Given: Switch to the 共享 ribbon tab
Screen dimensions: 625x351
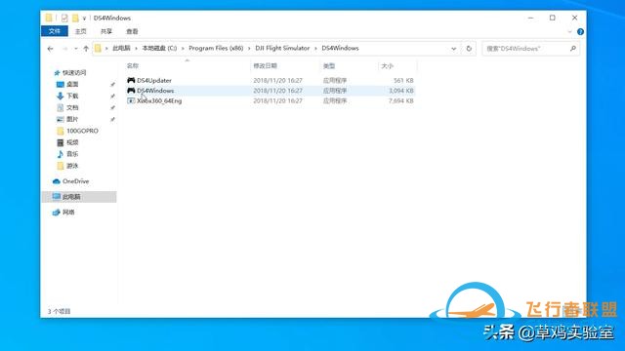Looking at the screenshot, I should [x=106, y=31].
